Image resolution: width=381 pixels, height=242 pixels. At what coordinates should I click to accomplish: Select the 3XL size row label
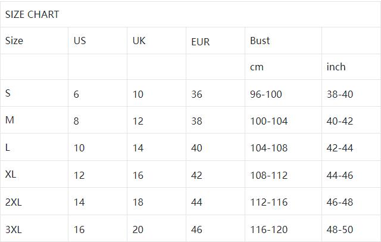point(13,229)
